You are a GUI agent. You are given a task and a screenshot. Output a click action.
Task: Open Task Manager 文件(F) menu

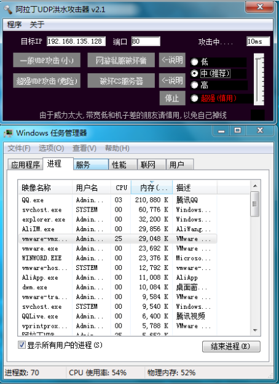click(19, 148)
